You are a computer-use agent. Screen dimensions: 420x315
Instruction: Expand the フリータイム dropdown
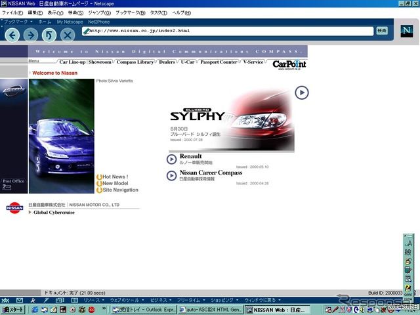point(191,300)
